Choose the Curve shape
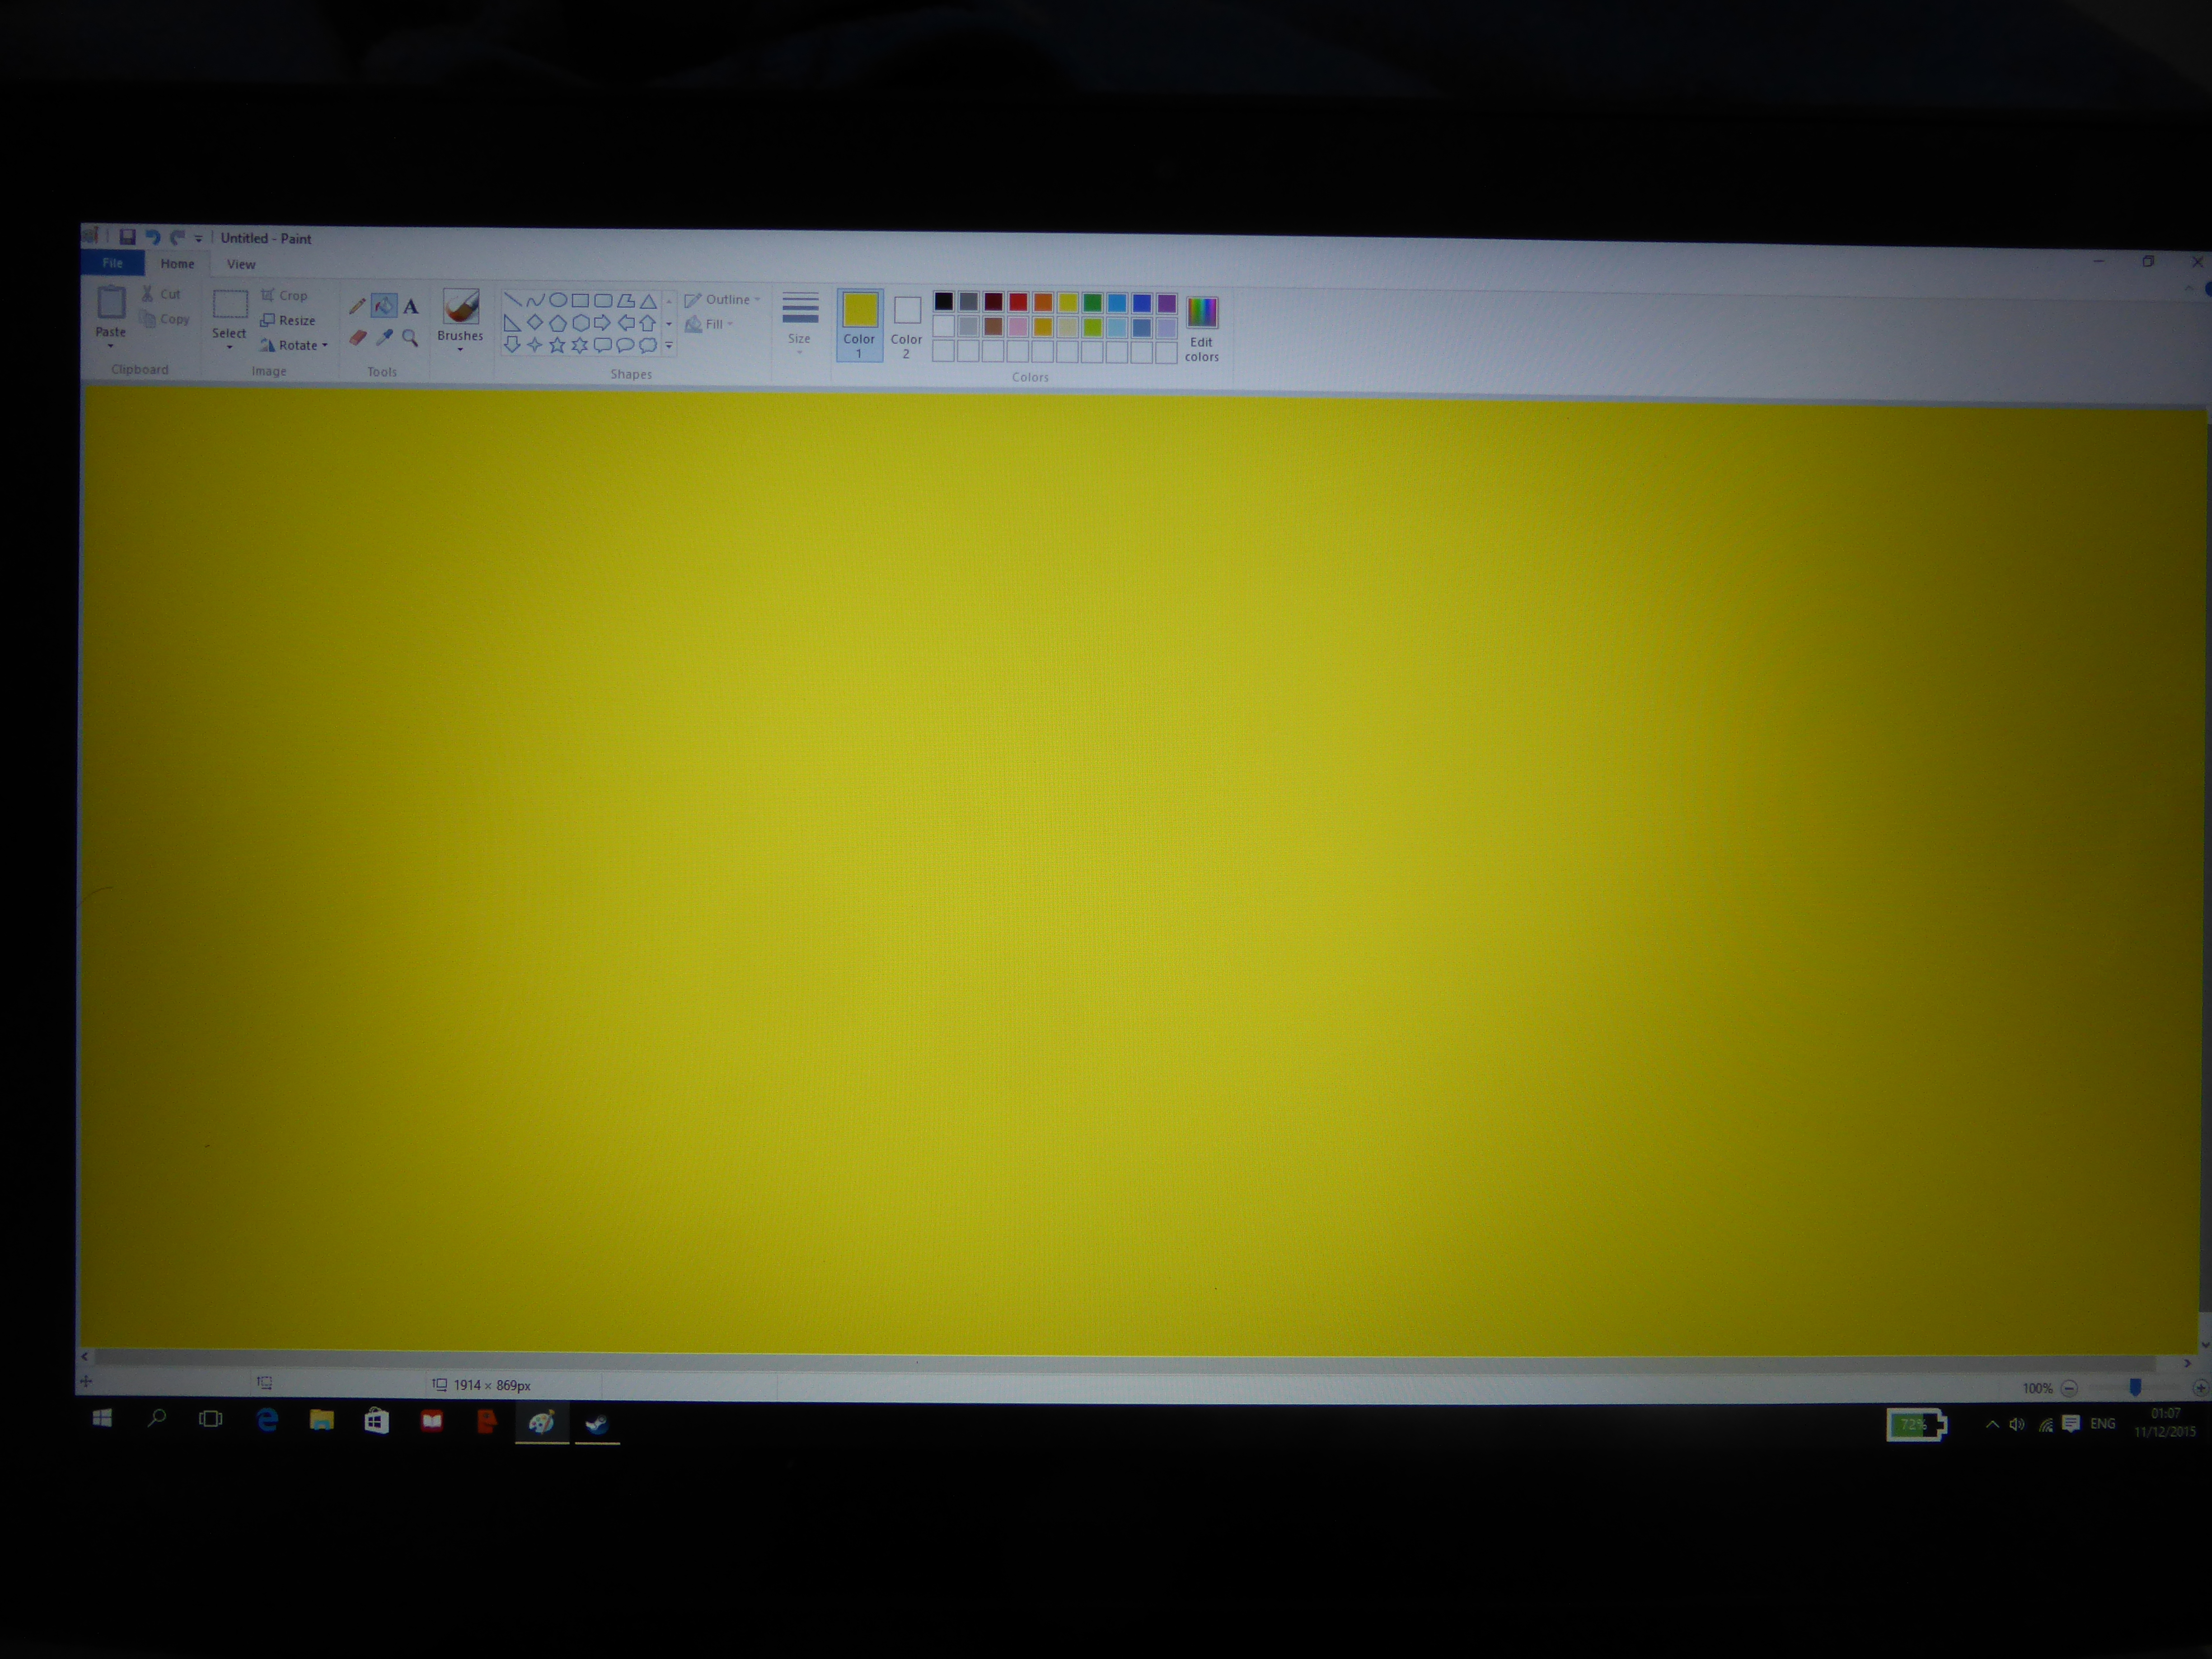The height and width of the screenshot is (1659, 2212). [x=535, y=299]
